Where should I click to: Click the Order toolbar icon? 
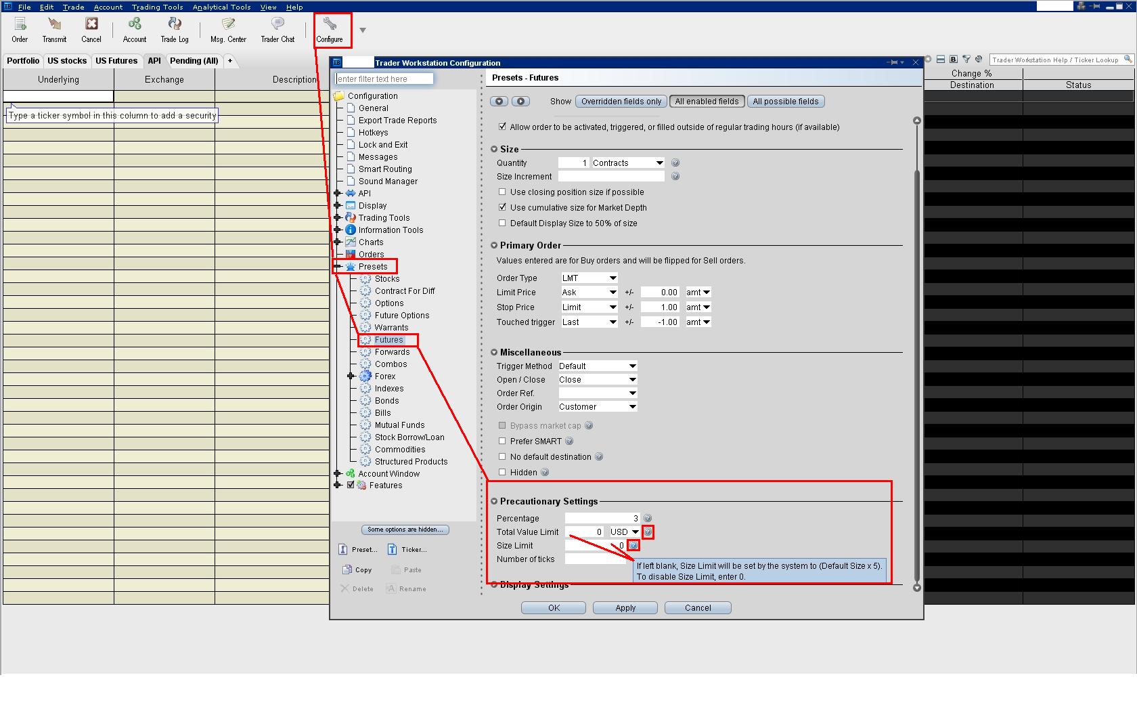[x=20, y=25]
